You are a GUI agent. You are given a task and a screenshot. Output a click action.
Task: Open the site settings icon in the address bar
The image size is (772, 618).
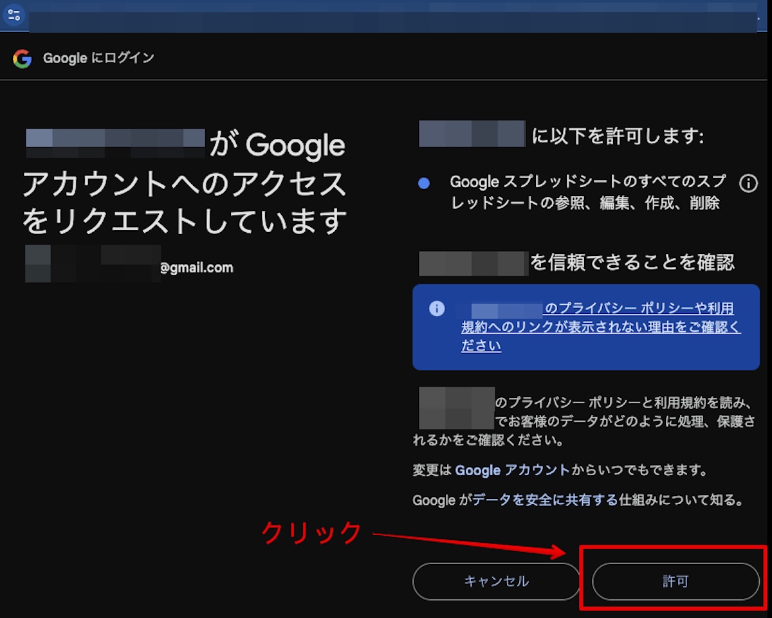(14, 15)
